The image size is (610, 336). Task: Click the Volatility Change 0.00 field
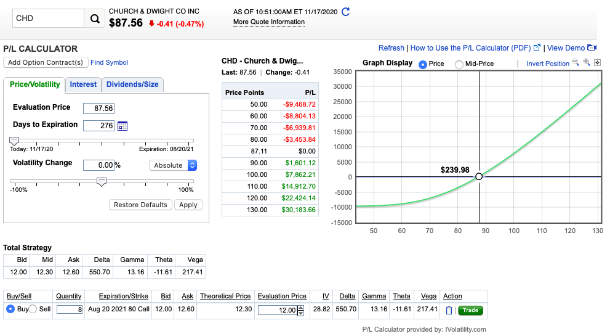click(99, 165)
